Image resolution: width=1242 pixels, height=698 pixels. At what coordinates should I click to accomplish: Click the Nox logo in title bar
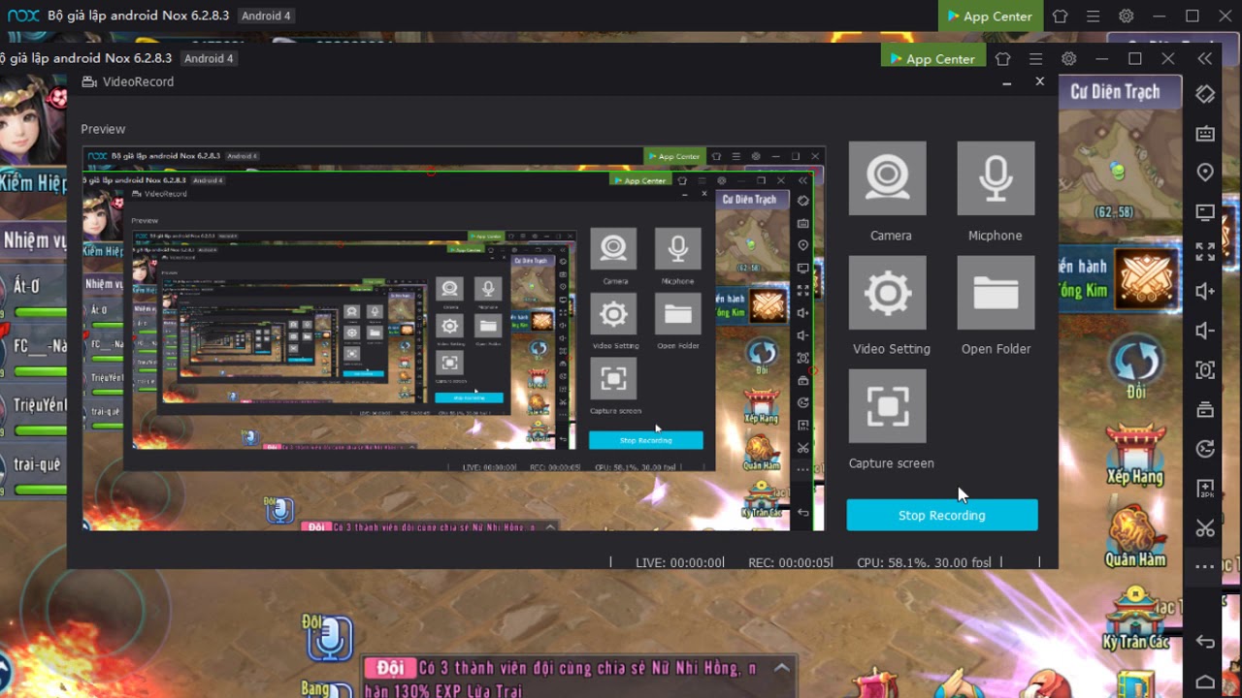point(23,16)
